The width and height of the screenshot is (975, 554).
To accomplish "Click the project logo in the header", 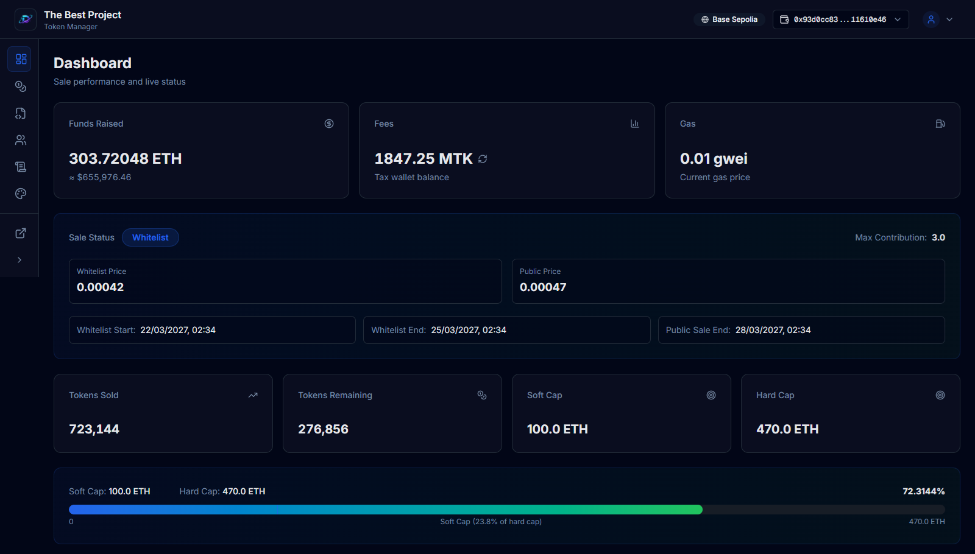I will click(x=26, y=19).
